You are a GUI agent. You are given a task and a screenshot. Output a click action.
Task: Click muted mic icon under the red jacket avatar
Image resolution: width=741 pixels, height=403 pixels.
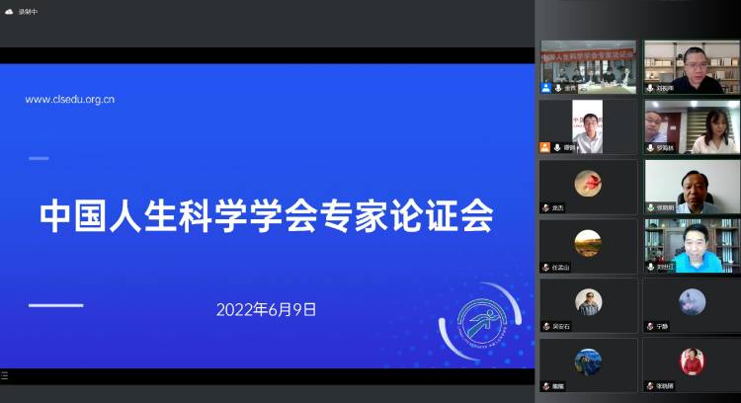650,386
